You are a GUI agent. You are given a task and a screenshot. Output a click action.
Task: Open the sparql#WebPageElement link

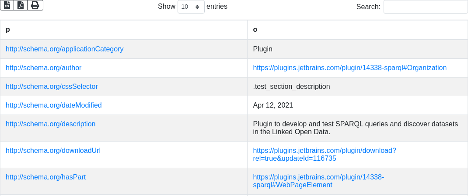click(318, 181)
